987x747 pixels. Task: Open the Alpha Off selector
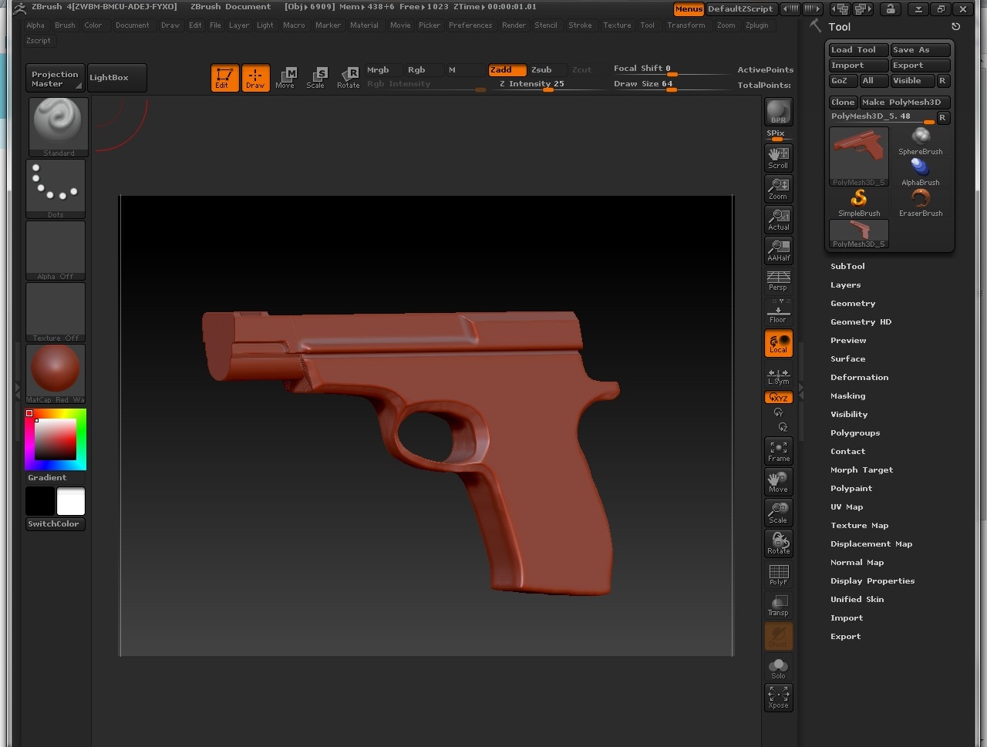coord(56,251)
